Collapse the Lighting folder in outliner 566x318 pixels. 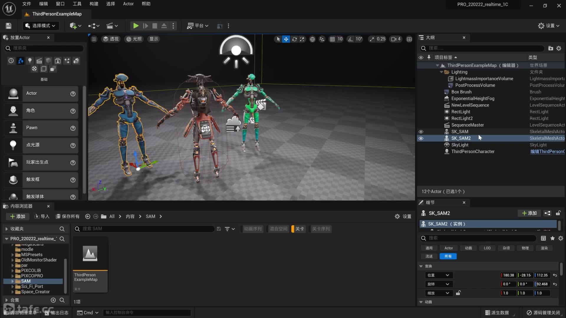coord(441,72)
